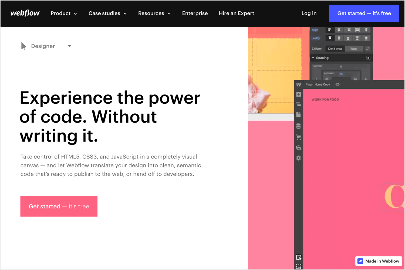Open the Pages panel icon
Viewport: 405px width, 270px height.
[x=298, y=114]
